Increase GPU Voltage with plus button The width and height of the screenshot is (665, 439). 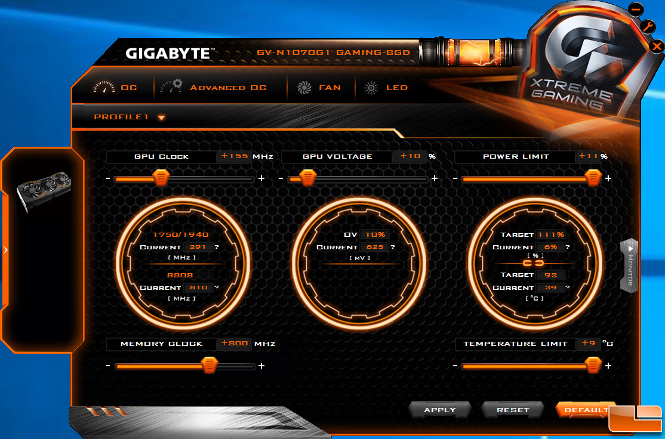tap(435, 178)
